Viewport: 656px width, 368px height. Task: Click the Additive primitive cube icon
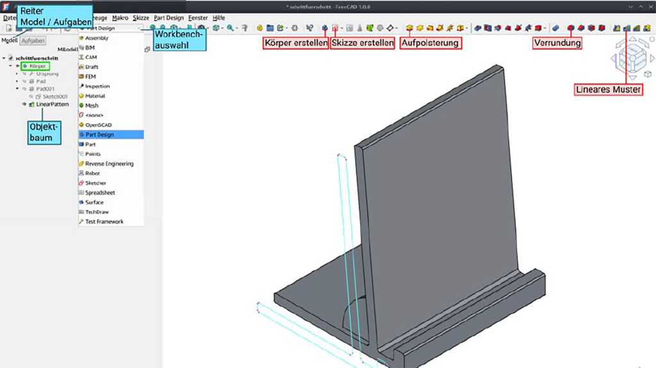[460, 28]
